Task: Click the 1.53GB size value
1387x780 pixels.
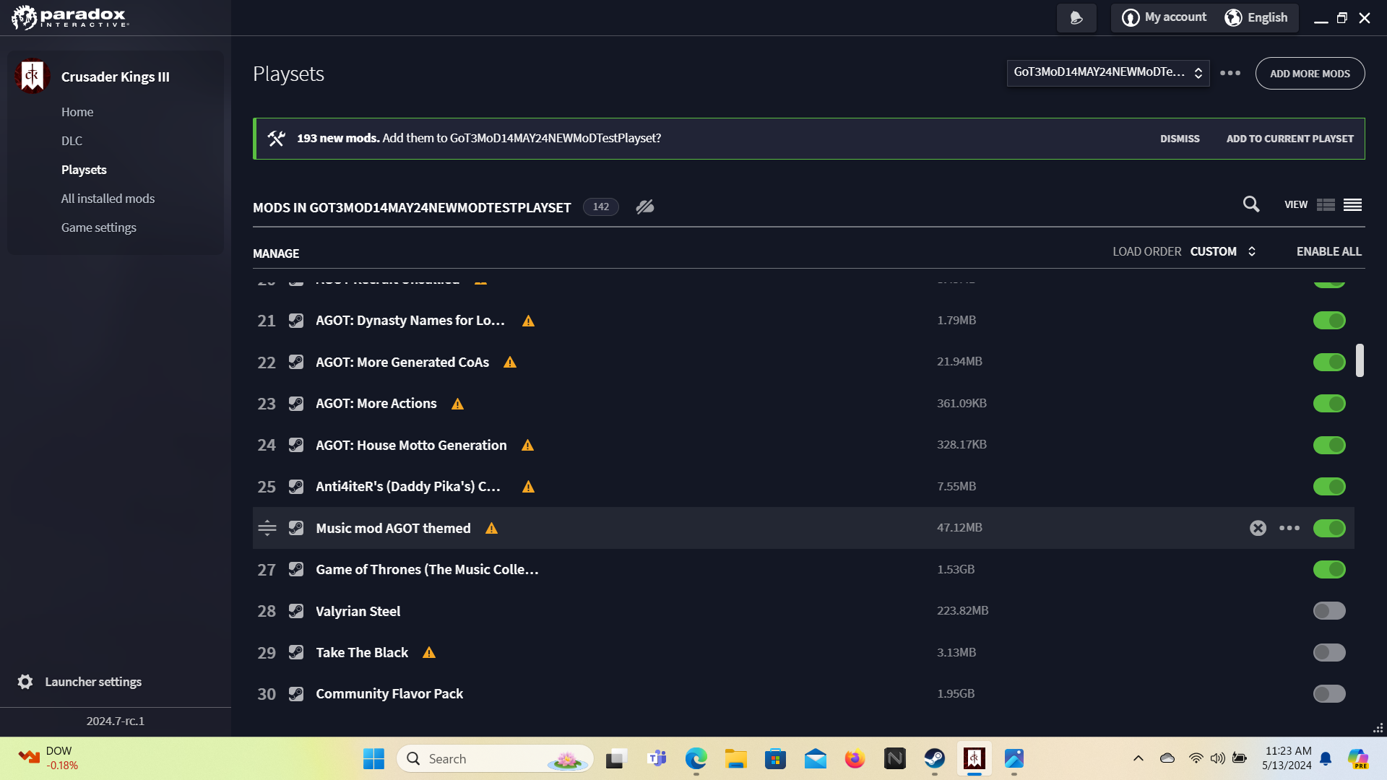Action: point(956,570)
